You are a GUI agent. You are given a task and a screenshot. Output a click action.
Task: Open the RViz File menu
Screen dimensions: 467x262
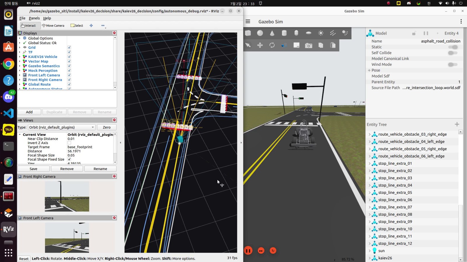click(x=22, y=18)
